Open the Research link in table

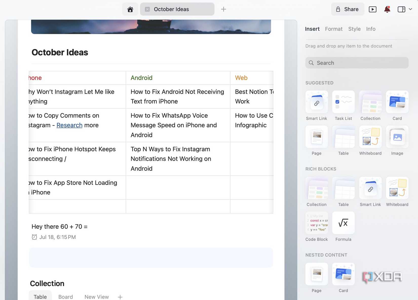(69, 125)
